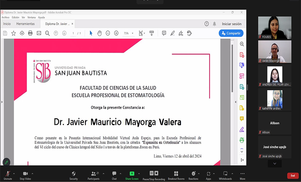Viewport: 301px width, 182px height.
Task: Select Javier Mayorga video thumbnail
Action: [x=275, y=52]
